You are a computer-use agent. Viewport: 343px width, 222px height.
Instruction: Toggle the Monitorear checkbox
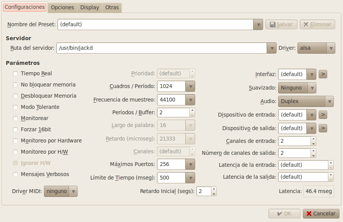coord(15,118)
